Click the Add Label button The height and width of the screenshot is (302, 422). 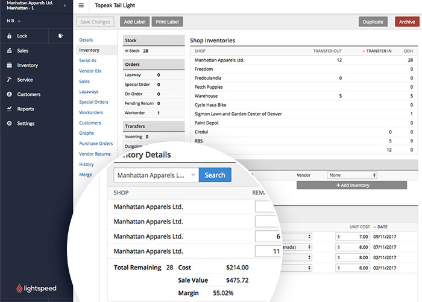pyautogui.click(x=134, y=22)
